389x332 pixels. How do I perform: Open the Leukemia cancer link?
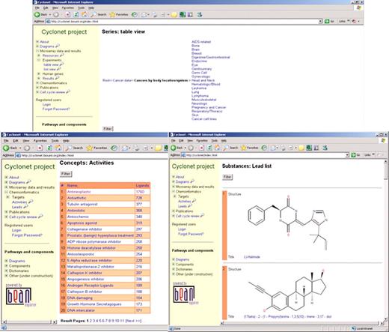tap(199, 88)
